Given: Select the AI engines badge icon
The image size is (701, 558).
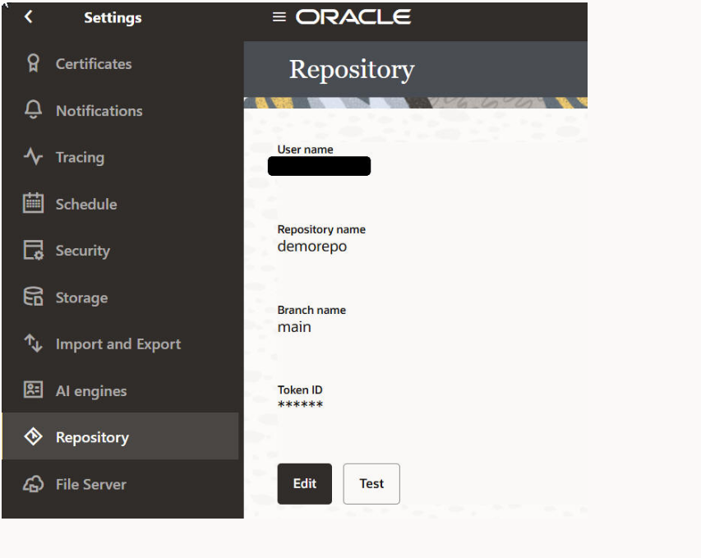Looking at the screenshot, I should click(x=33, y=390).
